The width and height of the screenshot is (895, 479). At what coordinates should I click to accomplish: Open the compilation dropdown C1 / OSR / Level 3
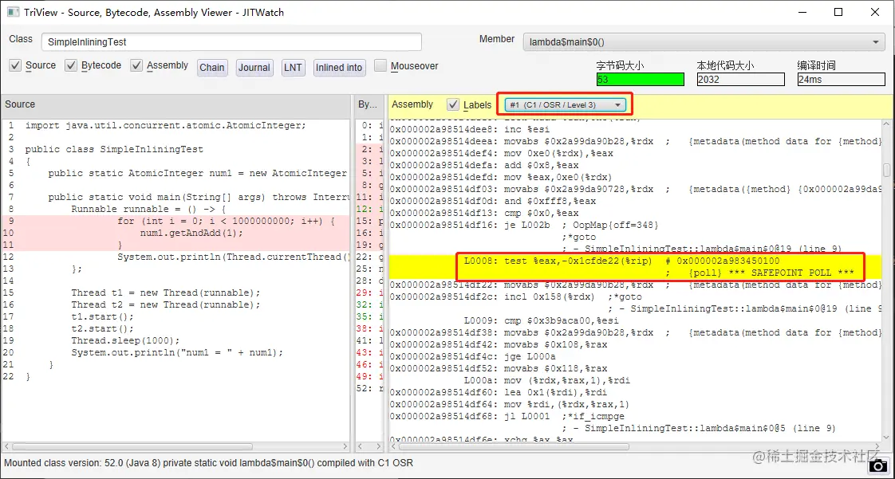(x=565, y=105)
